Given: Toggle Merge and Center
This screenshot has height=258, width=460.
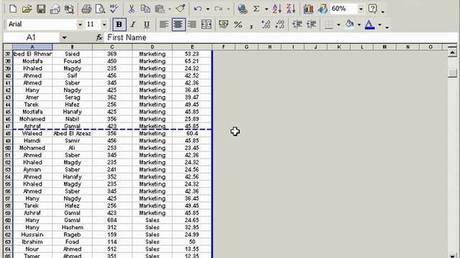Looking at the screenshot, I should (206, 24).
